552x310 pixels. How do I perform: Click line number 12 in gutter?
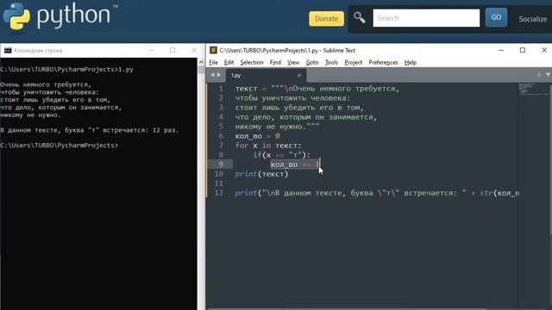click(x=219, y=193)
